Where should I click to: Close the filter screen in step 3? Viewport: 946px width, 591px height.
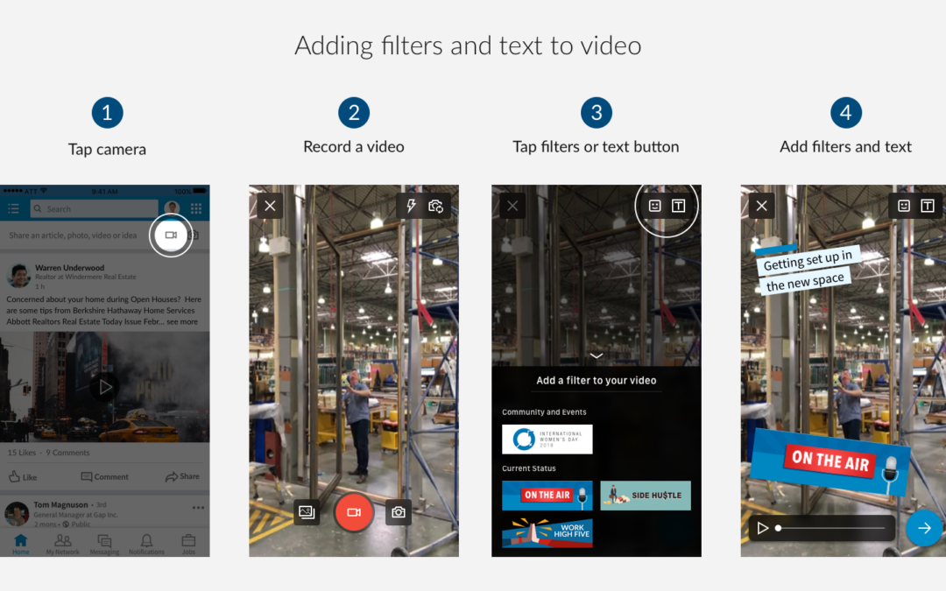tap(512, 206)
